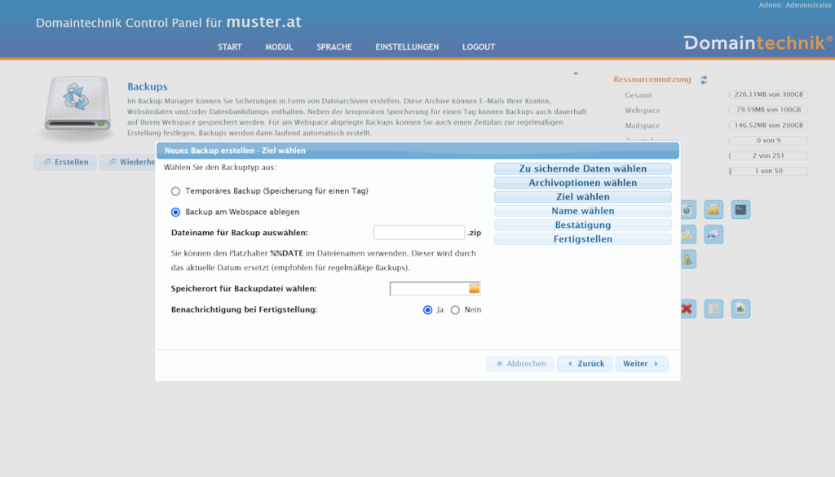Image resolution: width=835 pixels, height=477 pixels.
Task: Click the Weiter button
Action: 641,364
